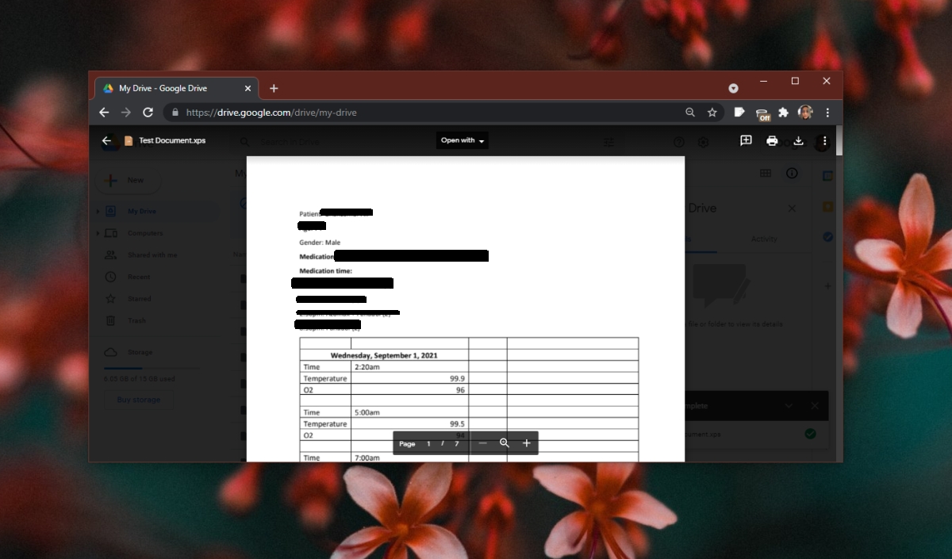
Task: Click the '7:00am' time cell
Action: pyautogui.click(x=367, y=458)
